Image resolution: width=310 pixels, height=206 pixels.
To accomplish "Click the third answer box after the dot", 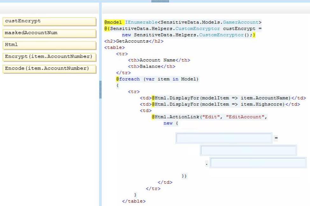I will click(258, 162).
